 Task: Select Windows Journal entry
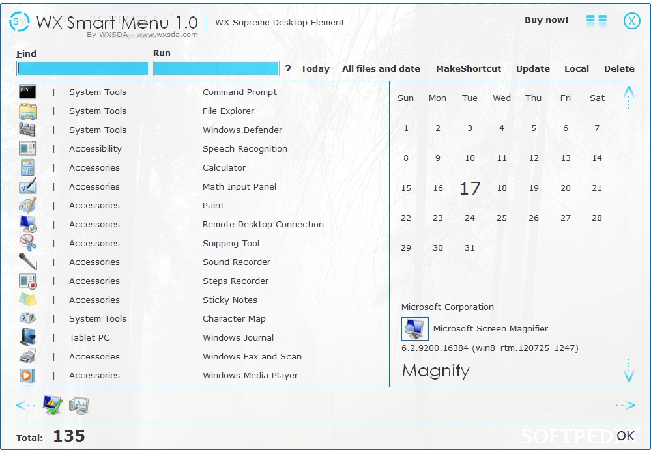pyautogui.click(x=239, y=337)
